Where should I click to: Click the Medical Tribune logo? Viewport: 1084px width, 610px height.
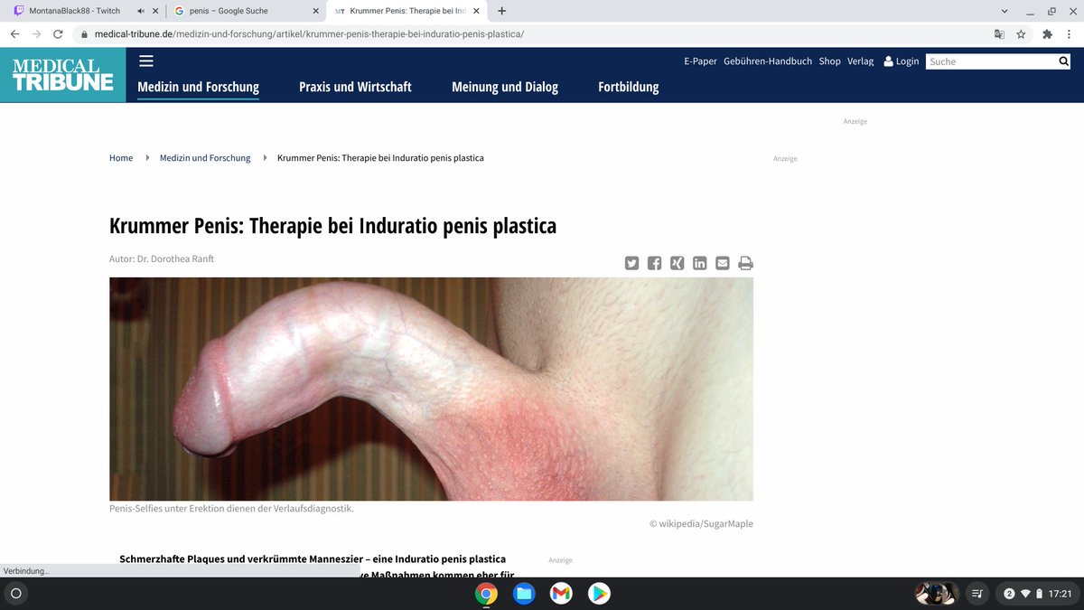coord(63,75)
